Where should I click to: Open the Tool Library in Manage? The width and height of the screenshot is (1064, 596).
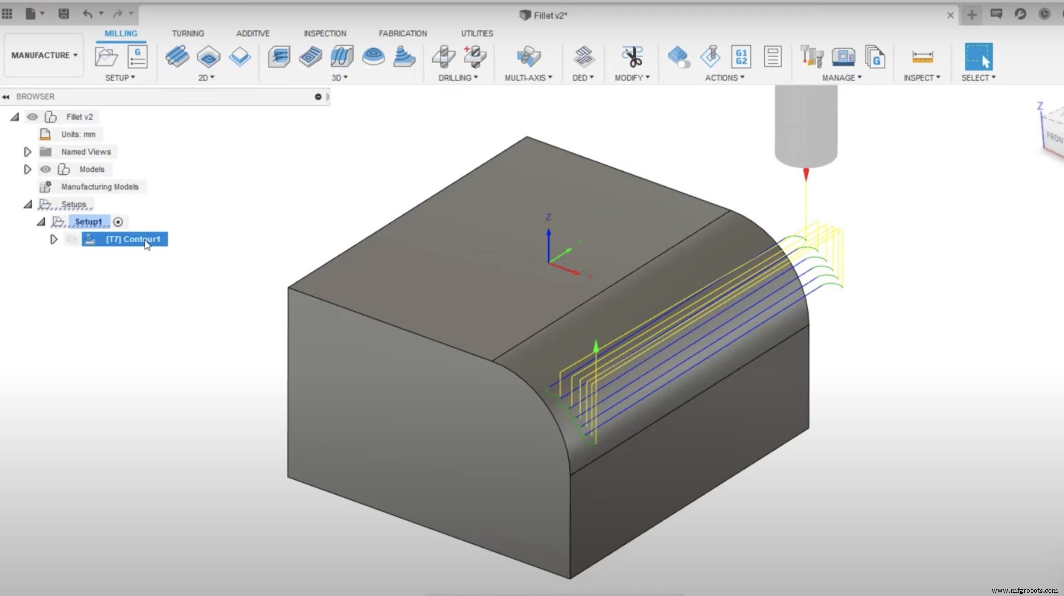812,57
